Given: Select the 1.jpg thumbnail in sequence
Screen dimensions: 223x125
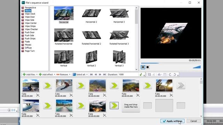Looking at the screenshot, I should pos(31,85).
